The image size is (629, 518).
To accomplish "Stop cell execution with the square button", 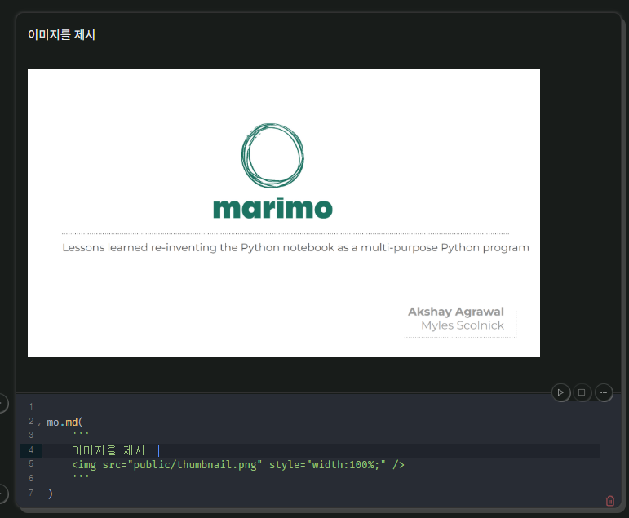I will (x=582, y=392).
